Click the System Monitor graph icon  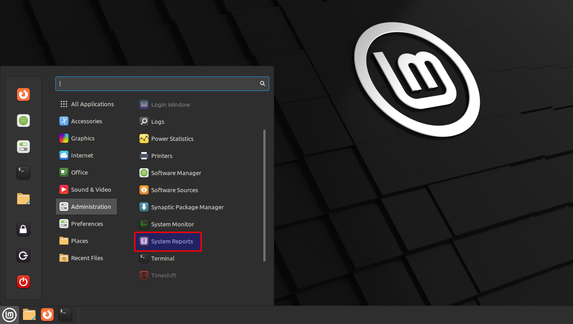tap(144, 224)
